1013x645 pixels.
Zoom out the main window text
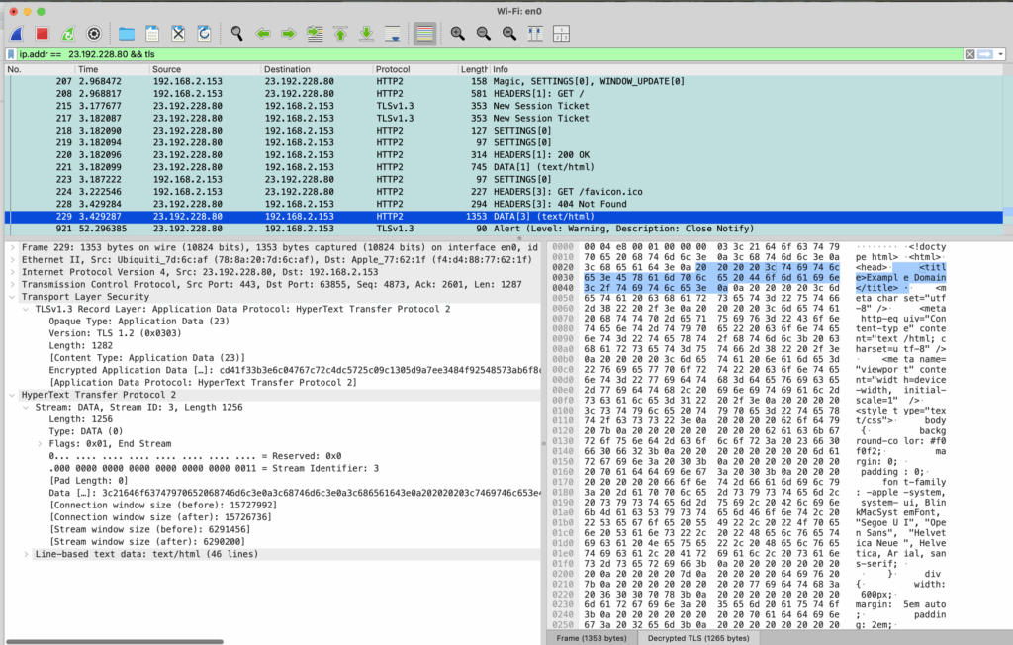483,34
